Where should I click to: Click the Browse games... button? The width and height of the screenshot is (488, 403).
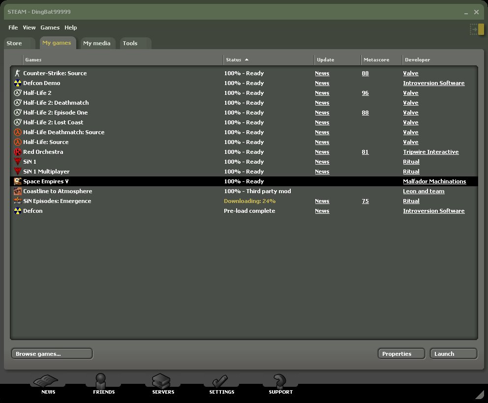(x=52, y=354)
